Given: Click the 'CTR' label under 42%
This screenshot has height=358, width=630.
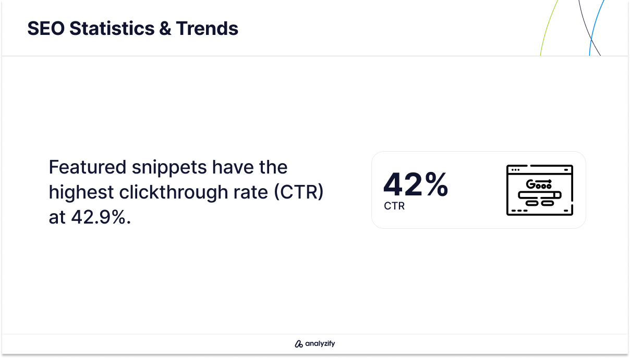Looking at the screenshot, I should click(394, 206).
